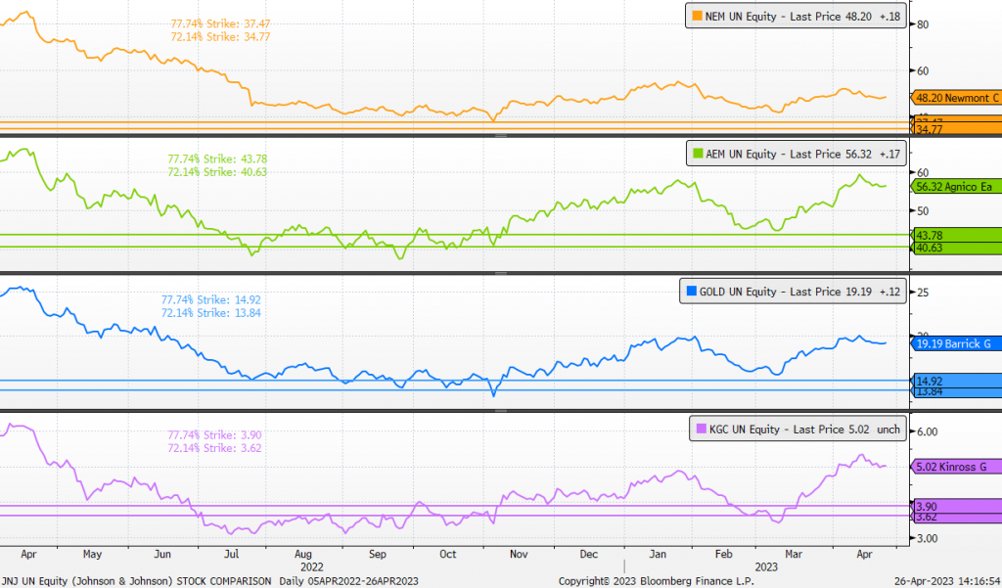Click the blue 14.92 strike tag
Viewport: 1002px width, 588px height.
pyautogui.click(x=956, y=381)
